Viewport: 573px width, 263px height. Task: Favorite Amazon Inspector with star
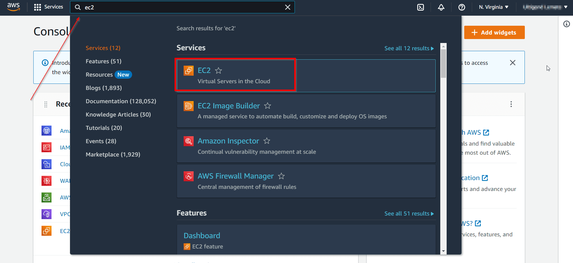(x=267, y=141)
